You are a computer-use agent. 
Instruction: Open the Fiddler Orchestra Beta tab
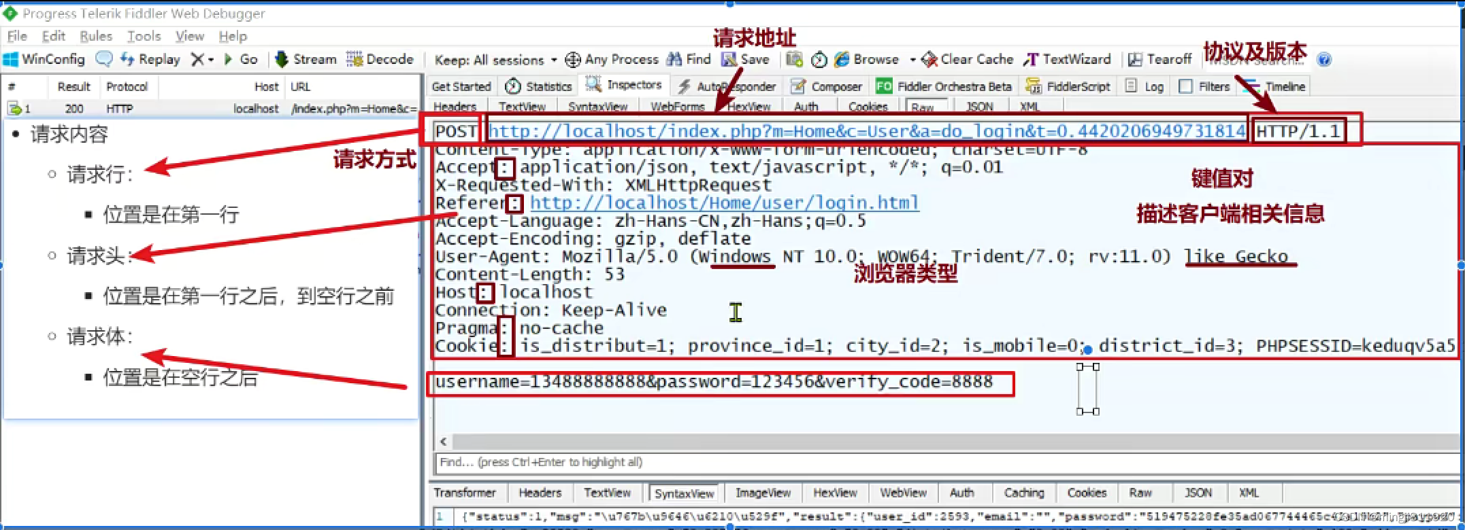pos(944,86)
